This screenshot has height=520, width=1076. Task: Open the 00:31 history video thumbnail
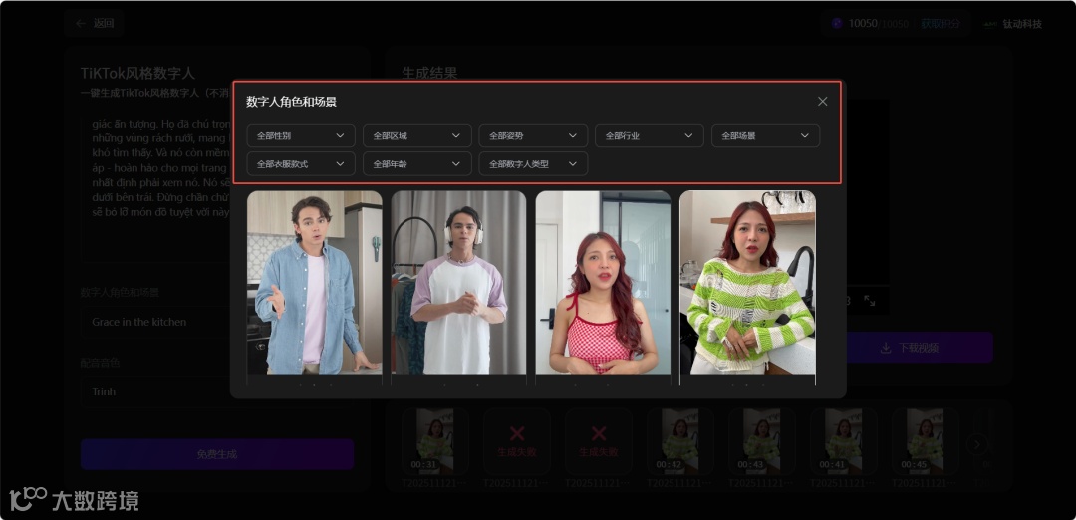tap(435, 441)
